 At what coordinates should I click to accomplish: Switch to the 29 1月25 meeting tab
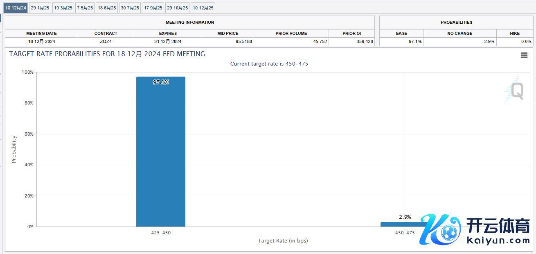pyautogui.click(x=40, y=8)
